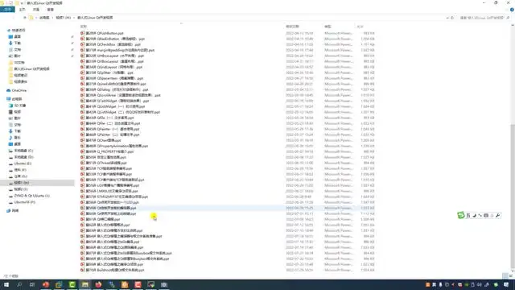The width and height of the screenshot is (515, 290).
Task: Sort by the 名称 column header
Action: pyautogui.click(x=84, y=27)
